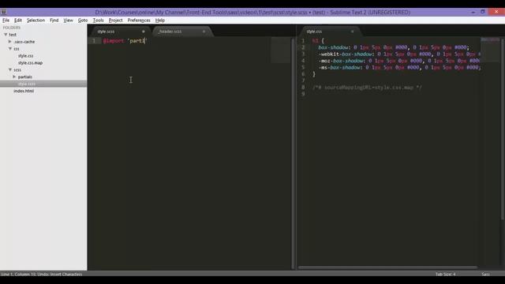Open the View menu
505x284 pixels.
(x=68, y=20)
